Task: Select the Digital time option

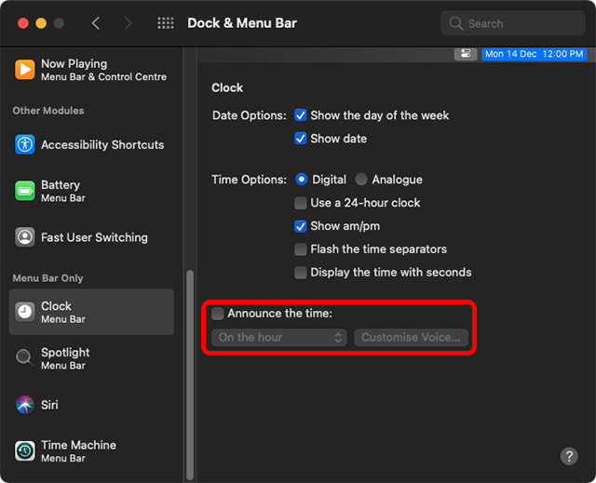Action: coord(301,180)
